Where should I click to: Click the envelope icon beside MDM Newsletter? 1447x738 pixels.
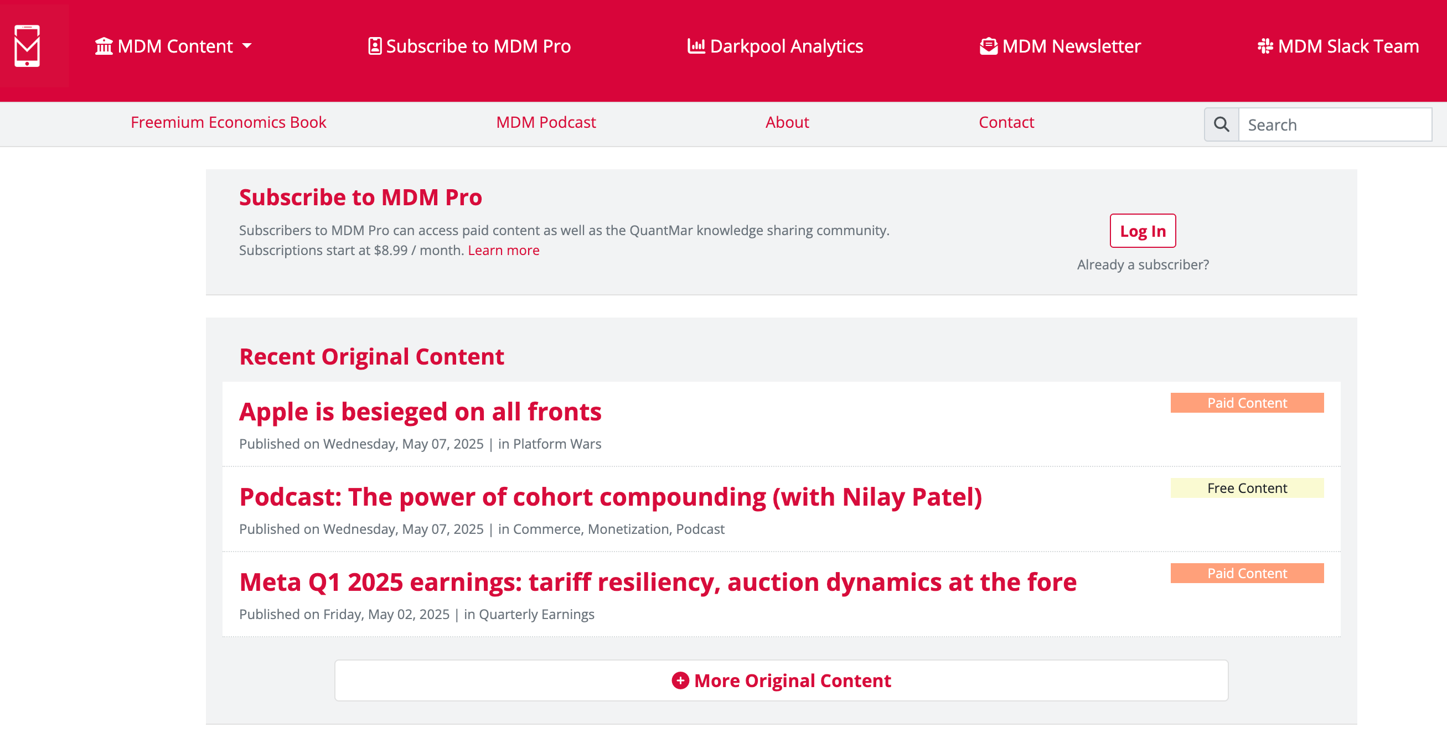click(x=988, y=46)
